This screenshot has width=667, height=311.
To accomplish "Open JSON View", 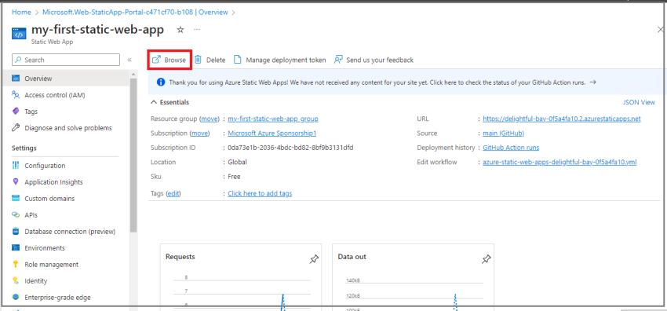I will coord(639,102).
